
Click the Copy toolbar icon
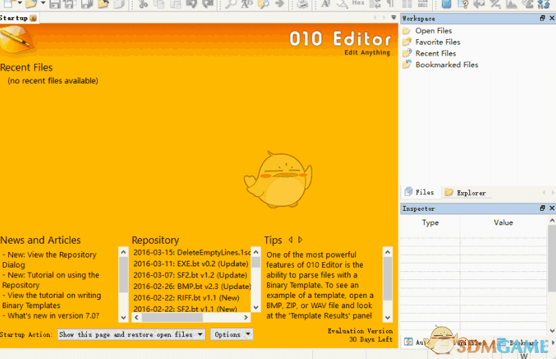point(159,4)
